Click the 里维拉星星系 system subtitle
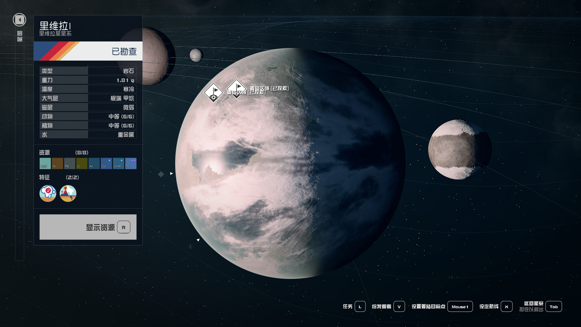Viewport: 581px width, 327px height. pyautogui.click(x=55, y=34)
